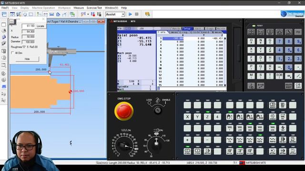Click the Diameter field showing 100.000
Screen dimensions: 305x171
(x=28, y=42)
